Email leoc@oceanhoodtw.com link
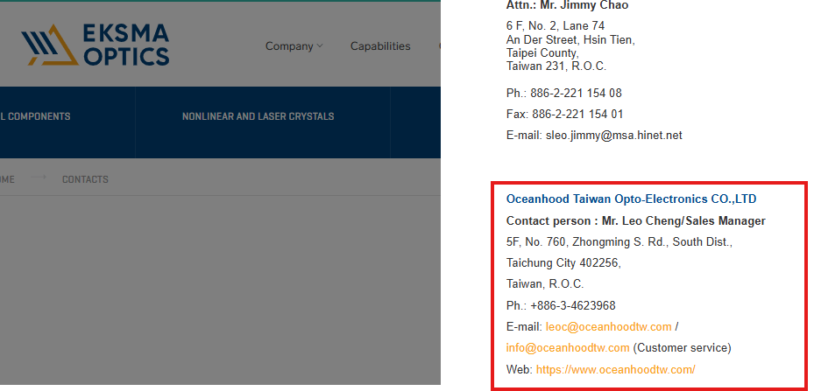 point(608,327)
